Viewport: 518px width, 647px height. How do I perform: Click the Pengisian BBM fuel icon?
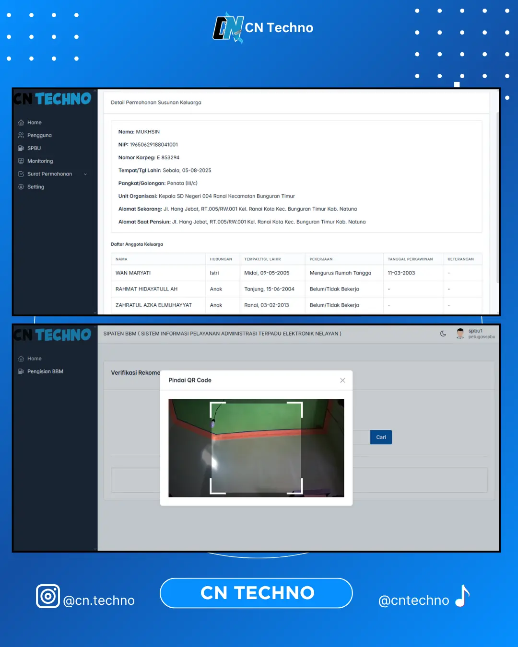[x=21, y=371]
